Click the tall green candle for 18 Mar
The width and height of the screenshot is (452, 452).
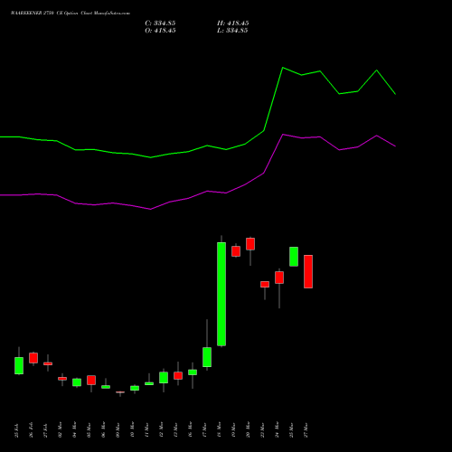point(221,294)
